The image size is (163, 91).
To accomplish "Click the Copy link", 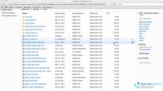I will tap(141, 36).
